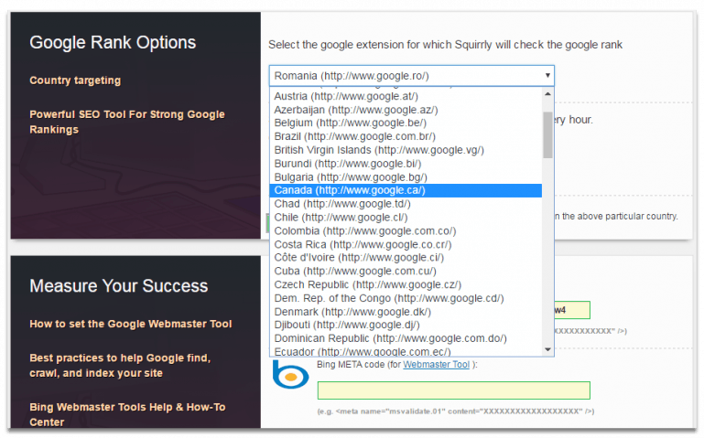Open How to set the Google Webmaster Tool
Screen dimensions: 704x438
point(131,324)
